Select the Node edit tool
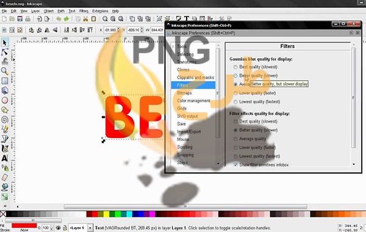 5,52
